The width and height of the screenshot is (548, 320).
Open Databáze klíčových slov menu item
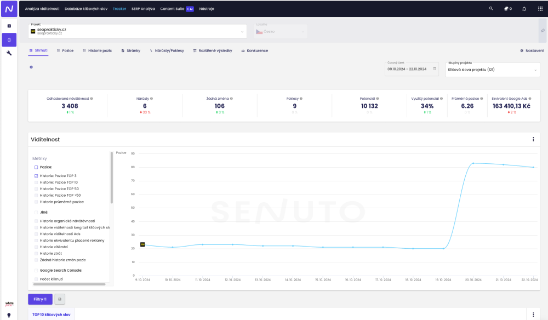(x=86, y=9)
